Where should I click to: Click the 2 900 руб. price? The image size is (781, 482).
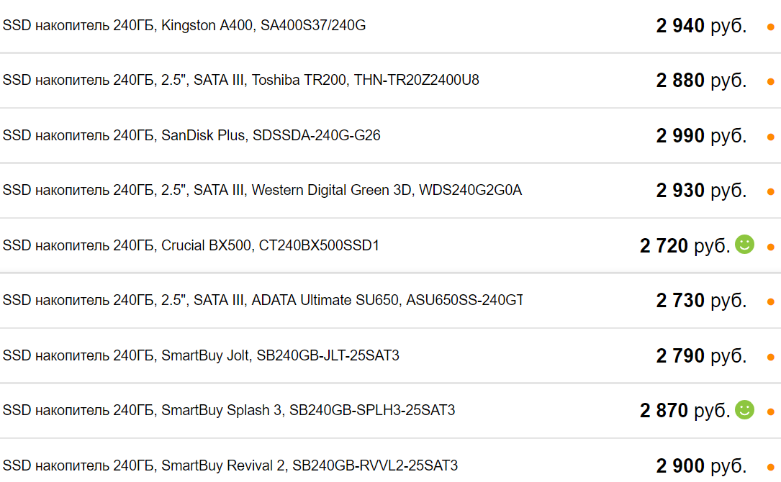(701, 465)
